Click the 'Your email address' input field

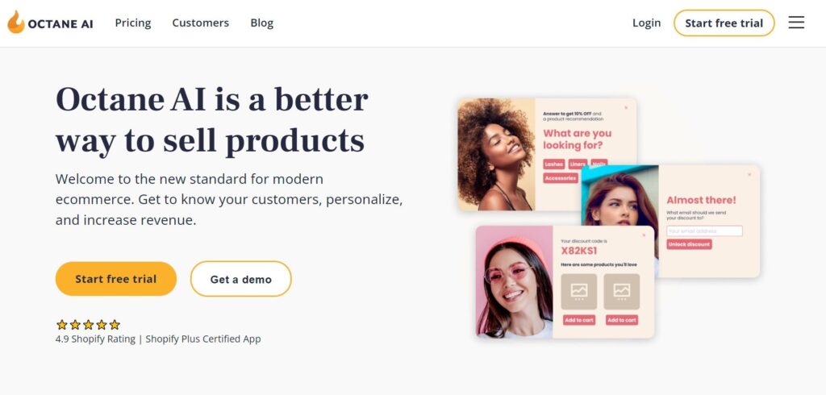[704, 231]
